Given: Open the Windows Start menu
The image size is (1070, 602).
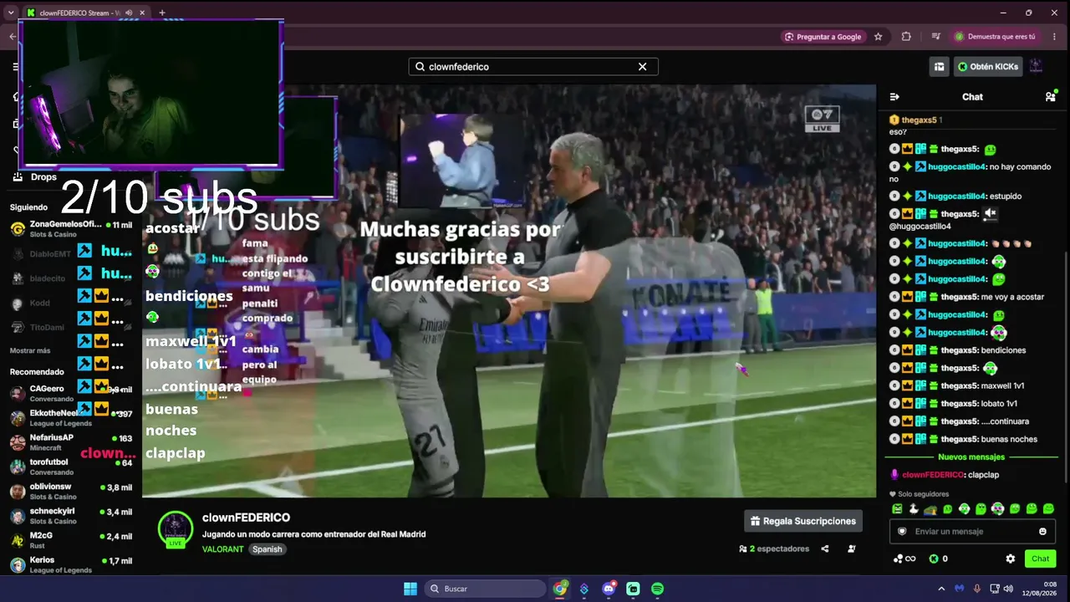Looking at the screenshot, I should pos(410,589).
